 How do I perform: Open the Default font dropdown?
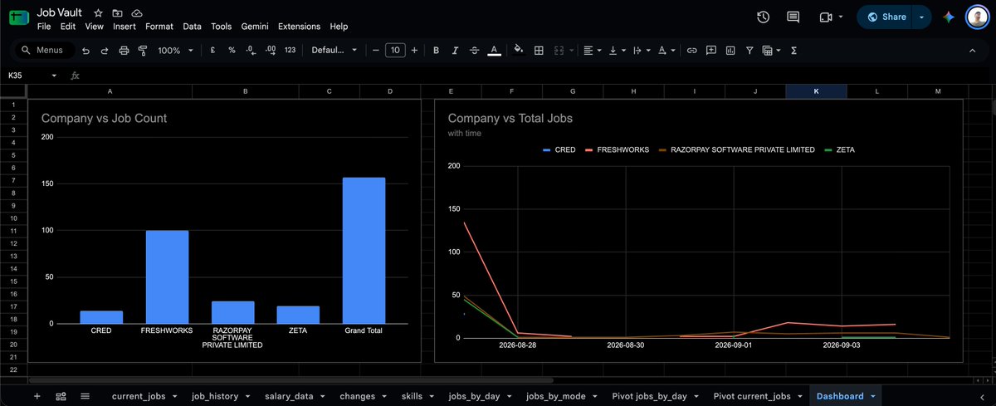coord(334,51)
